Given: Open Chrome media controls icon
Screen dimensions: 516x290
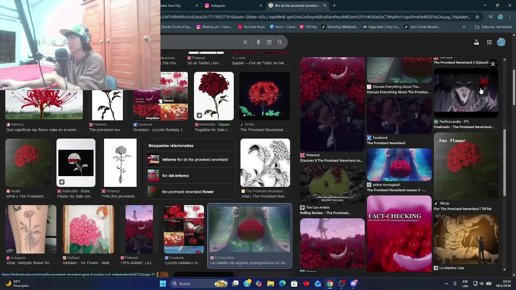Looking at the screenshot, I should tap(491, 17).
